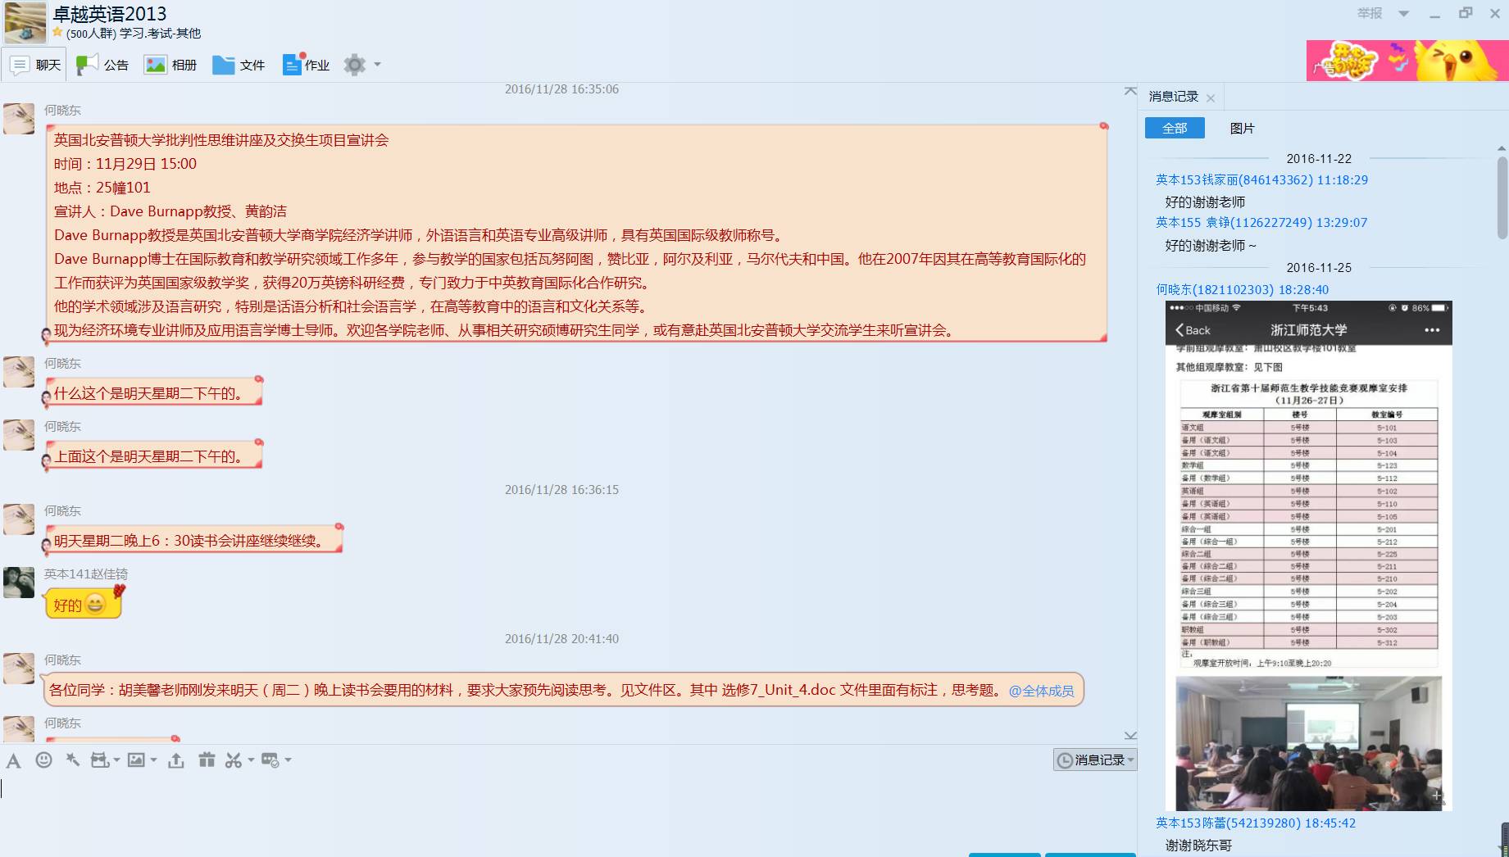
Task: Open the 消息记录 dropdown button
Action: [x=1095, y=760]
